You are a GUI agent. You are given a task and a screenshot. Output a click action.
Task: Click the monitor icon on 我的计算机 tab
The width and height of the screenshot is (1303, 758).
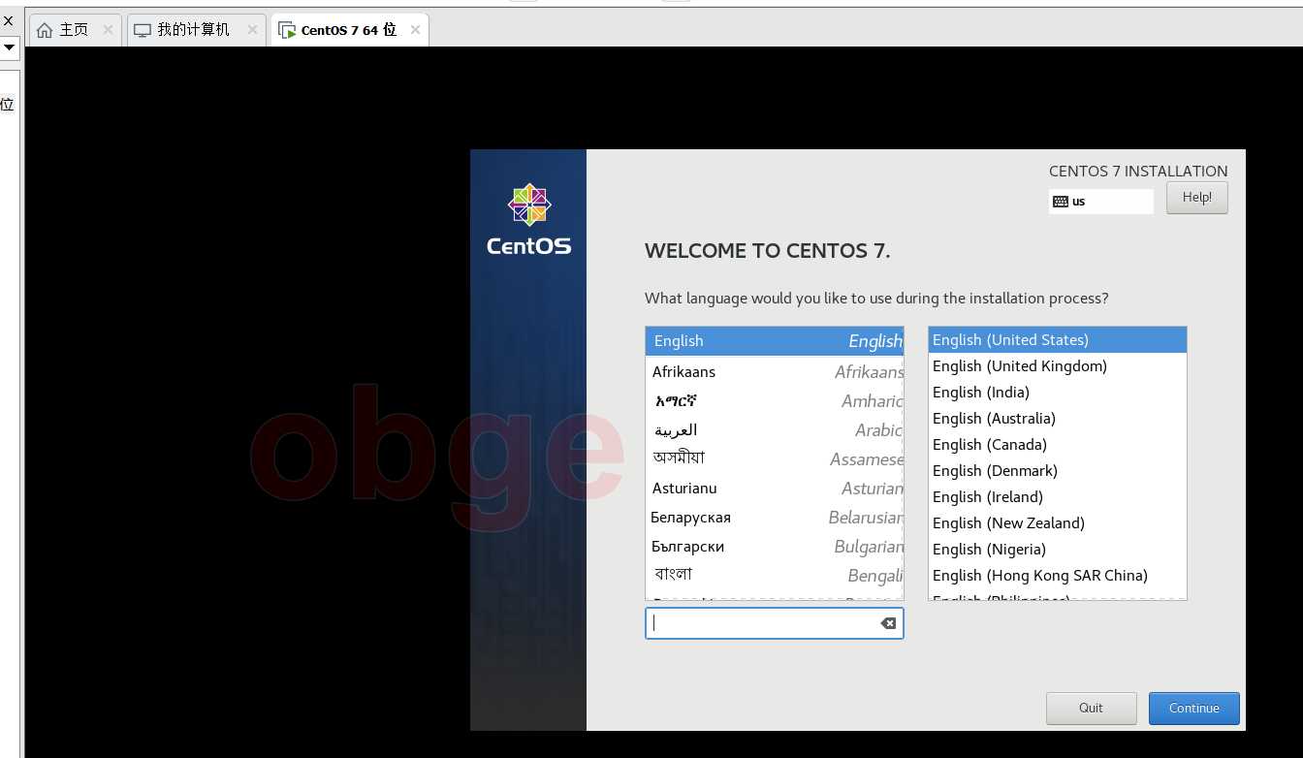tap(143, 30)
